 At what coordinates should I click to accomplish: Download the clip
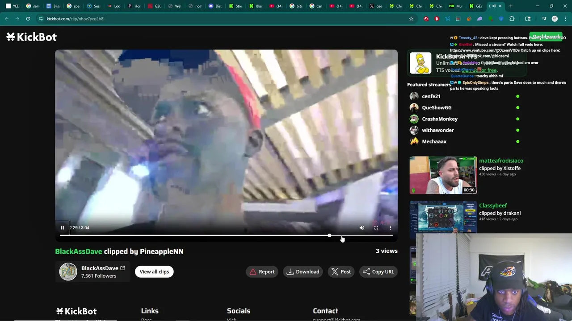pyautogui.click(x=303, y=272)
